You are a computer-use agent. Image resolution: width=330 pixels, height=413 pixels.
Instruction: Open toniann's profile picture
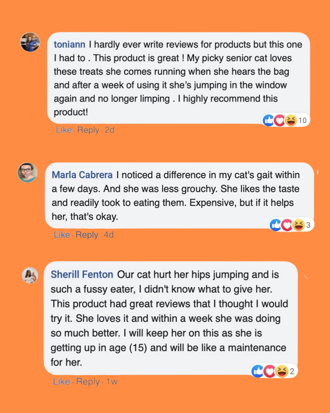30,42
